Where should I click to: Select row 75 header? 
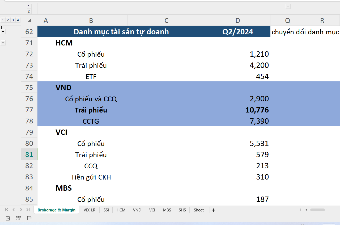[29, 87]
